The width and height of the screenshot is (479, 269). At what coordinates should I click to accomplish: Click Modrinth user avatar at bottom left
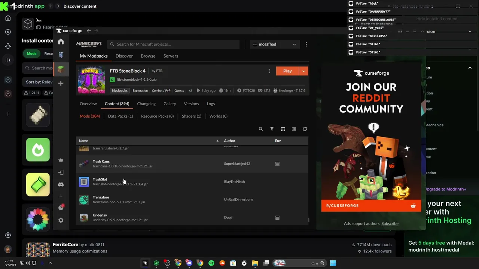pos(8,249)
